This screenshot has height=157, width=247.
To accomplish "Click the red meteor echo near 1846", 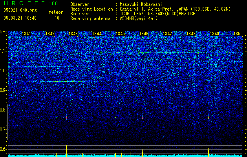I will tap(143, 118).
